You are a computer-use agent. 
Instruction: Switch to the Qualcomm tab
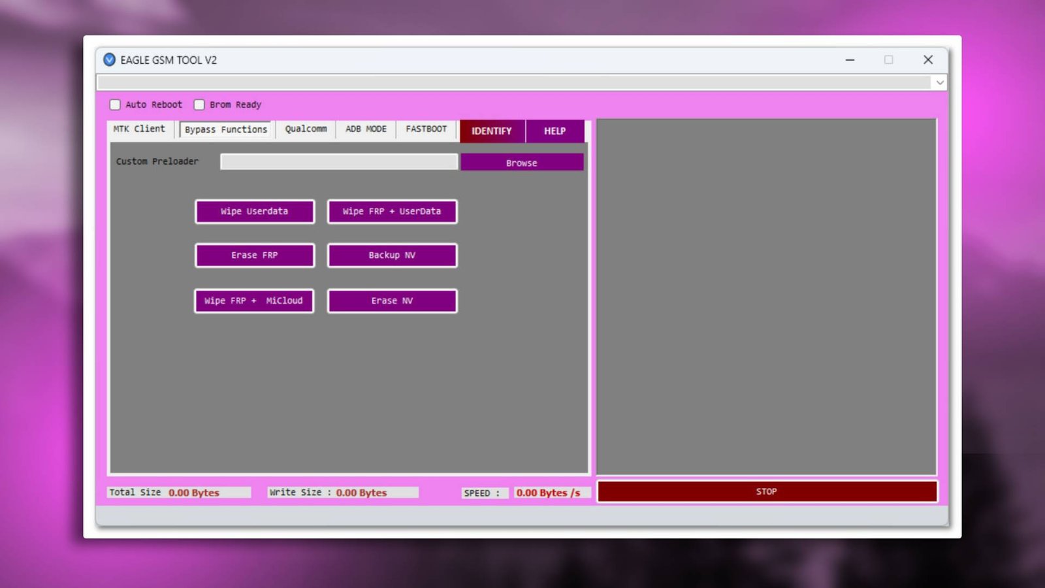(305, 129)
